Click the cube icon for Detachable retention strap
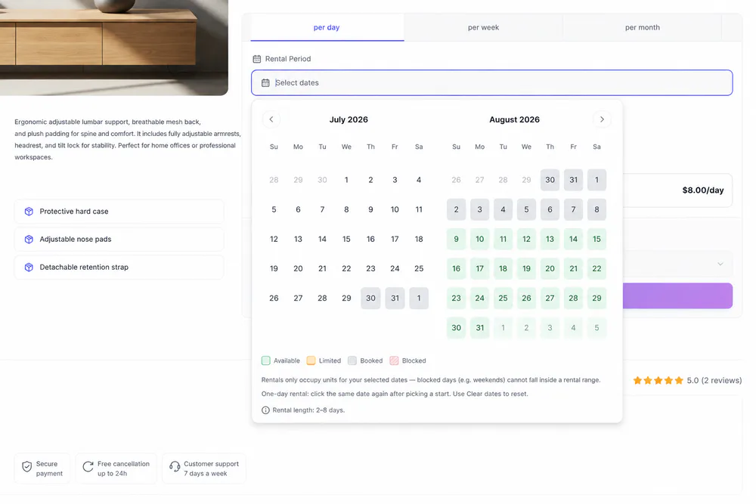The image size is (756, 504). 29,267
